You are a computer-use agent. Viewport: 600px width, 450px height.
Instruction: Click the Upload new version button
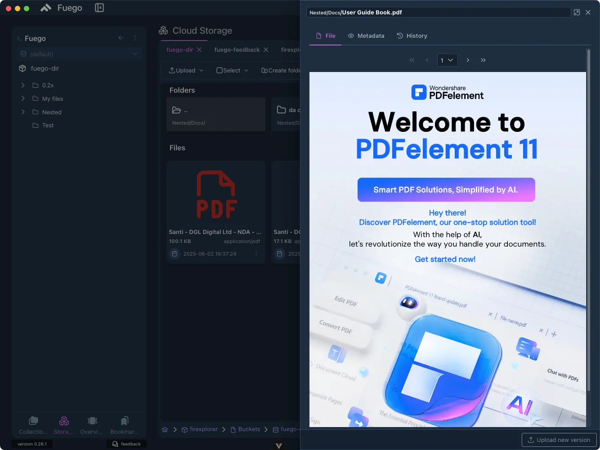tap(559, 440)
